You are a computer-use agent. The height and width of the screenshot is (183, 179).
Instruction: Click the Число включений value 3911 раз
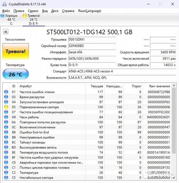tap(163, 59)
